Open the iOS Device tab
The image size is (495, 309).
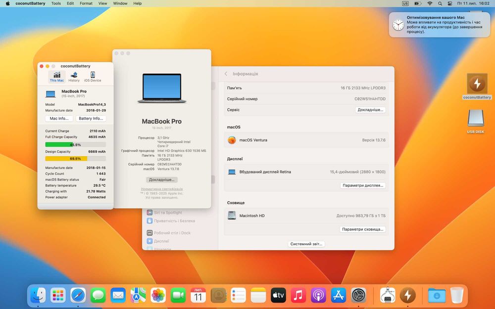point(93,77)
